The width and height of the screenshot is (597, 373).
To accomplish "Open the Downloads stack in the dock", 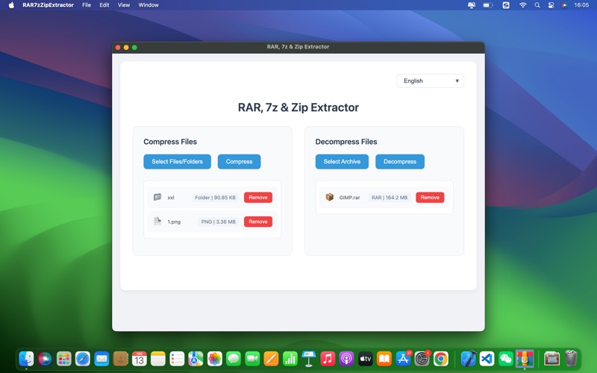I will (x=551, y=359).
